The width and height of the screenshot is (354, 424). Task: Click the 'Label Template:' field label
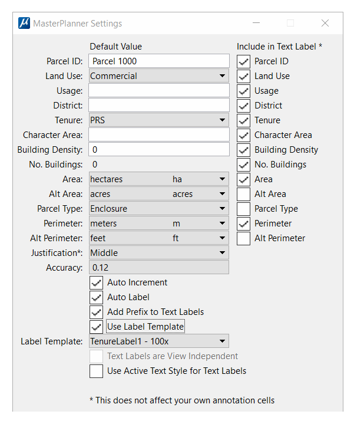[52, 341]
